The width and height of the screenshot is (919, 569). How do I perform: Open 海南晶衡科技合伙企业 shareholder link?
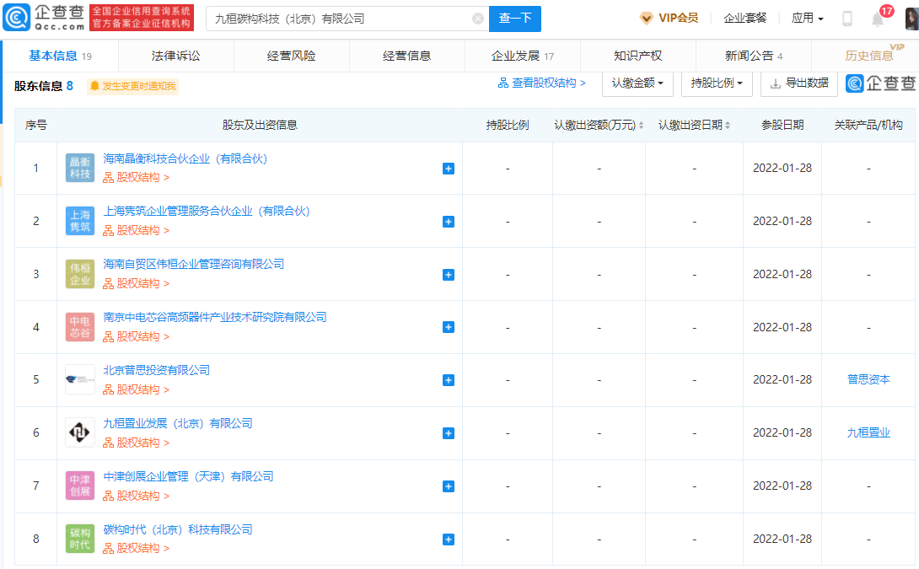(185, 158)
